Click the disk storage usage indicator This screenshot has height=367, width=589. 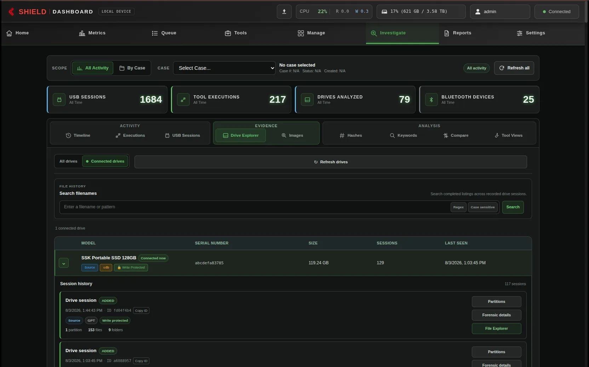tap(421, 12)
